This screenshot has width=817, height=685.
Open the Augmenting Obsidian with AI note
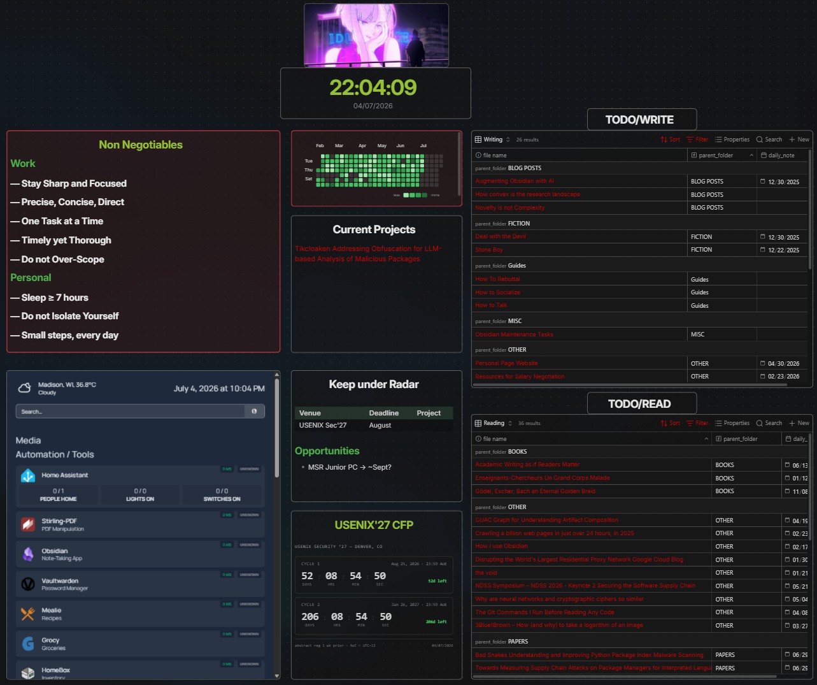(515, 182)
